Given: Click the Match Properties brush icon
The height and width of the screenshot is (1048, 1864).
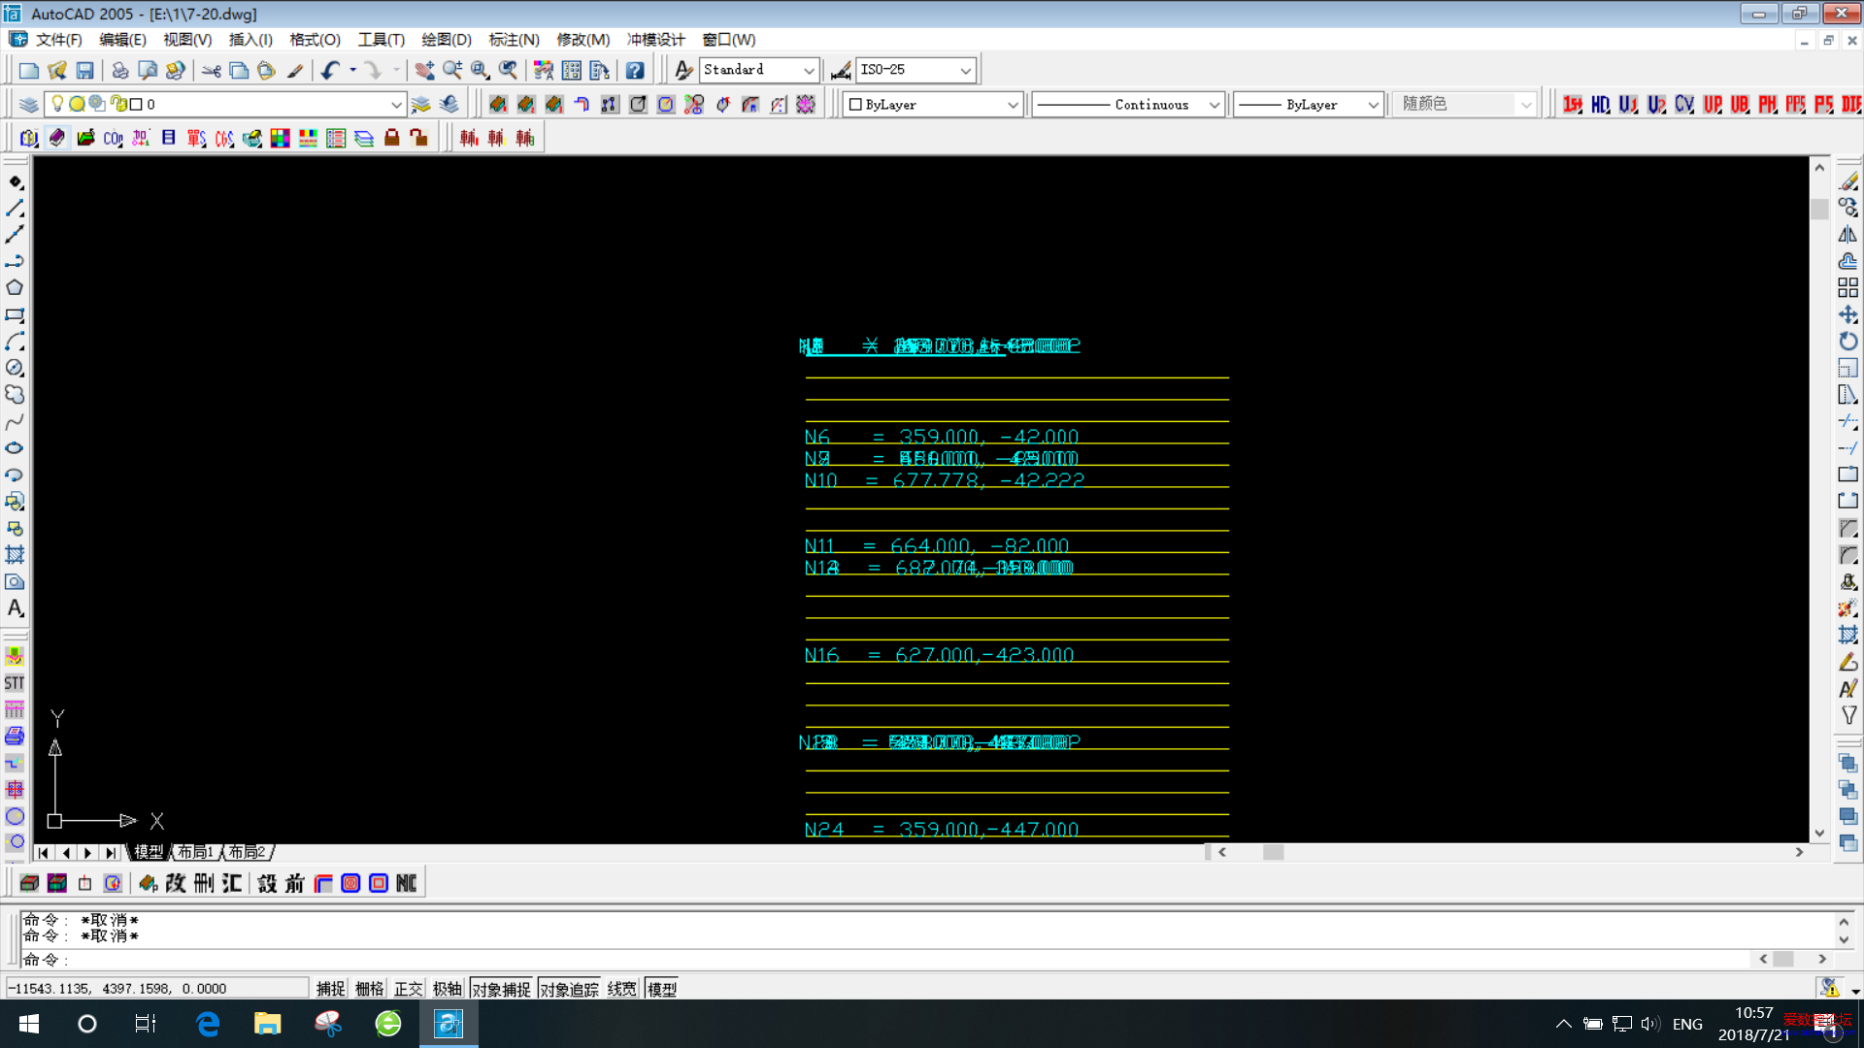Looking at the screenshot, I should 295,70.
